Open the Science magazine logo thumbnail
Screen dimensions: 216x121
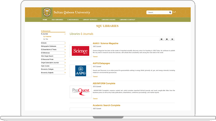pyautogui.click(x=81, y=51)
